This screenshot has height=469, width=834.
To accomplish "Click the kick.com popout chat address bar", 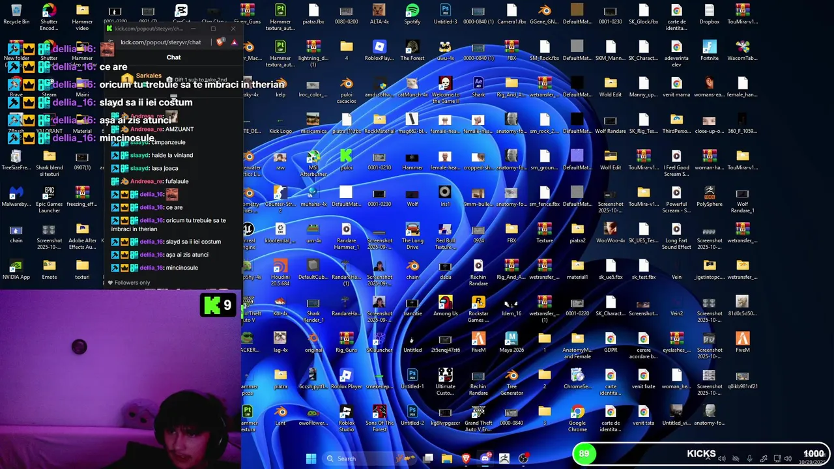I will pyautogui.click(x=161, y=42).
